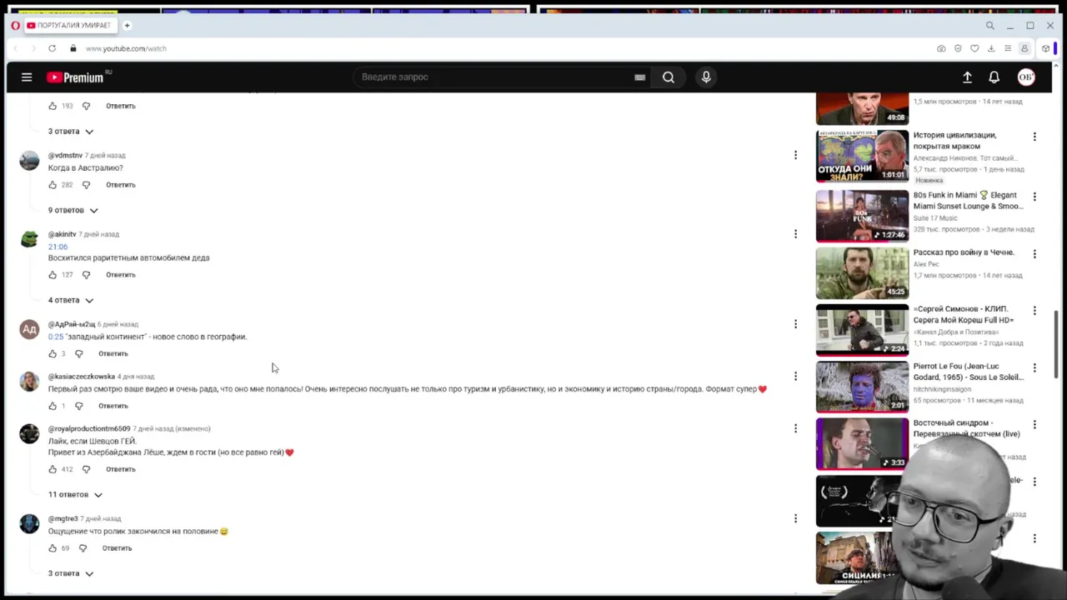Jump to timestamp 21:06

58,247
